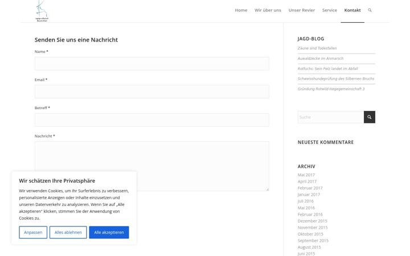
Task: Open Gründung Rotwild-Hegegemeinschaft 3 post
Action: click(331, 89)
